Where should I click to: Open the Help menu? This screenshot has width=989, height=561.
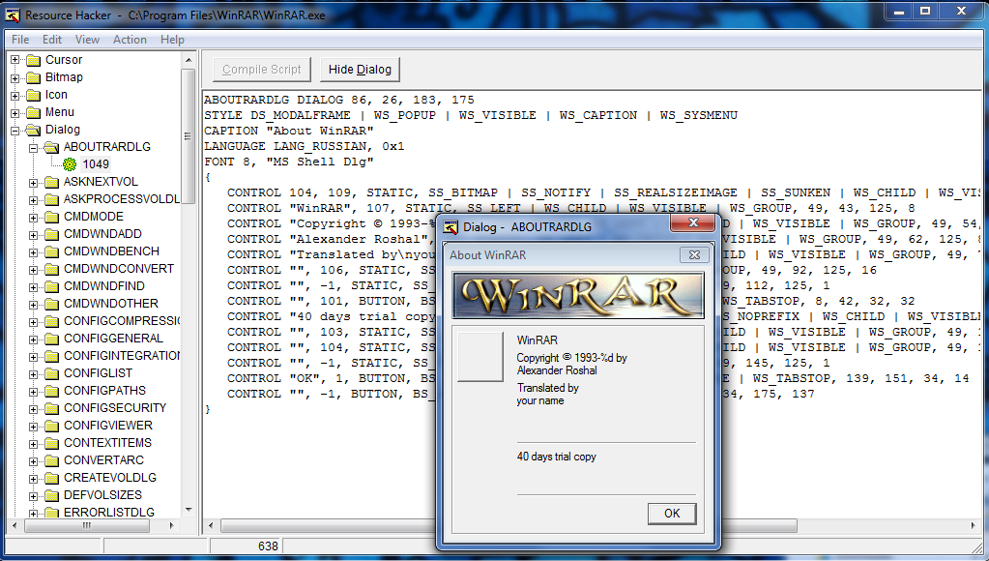click(x=172, y=39)
